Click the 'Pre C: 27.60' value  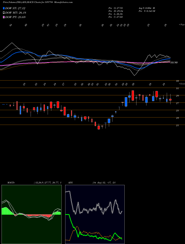115,17
